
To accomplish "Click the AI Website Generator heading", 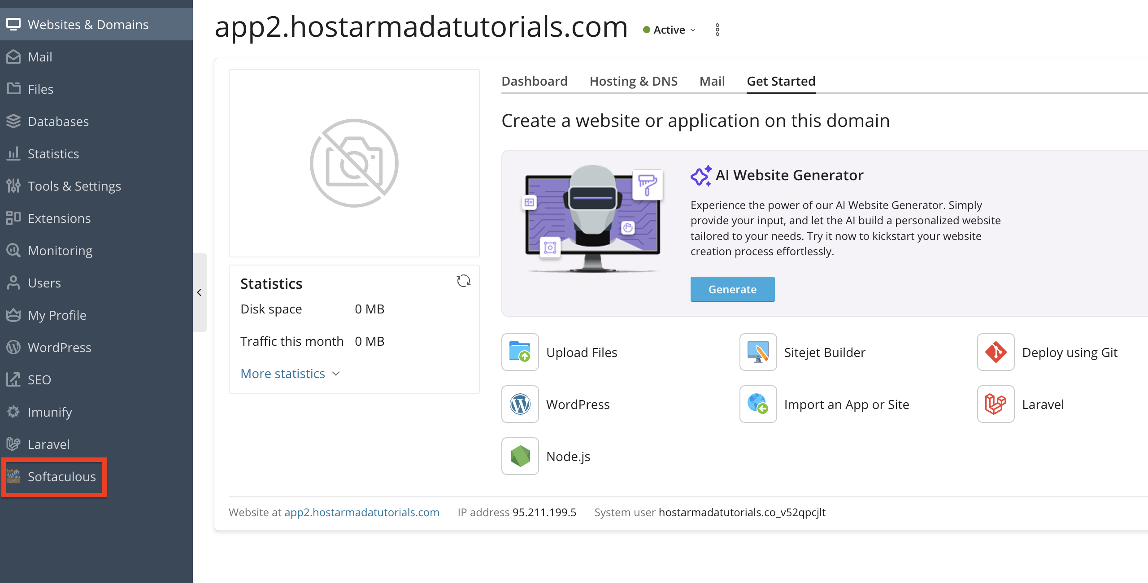I will 789,175.
